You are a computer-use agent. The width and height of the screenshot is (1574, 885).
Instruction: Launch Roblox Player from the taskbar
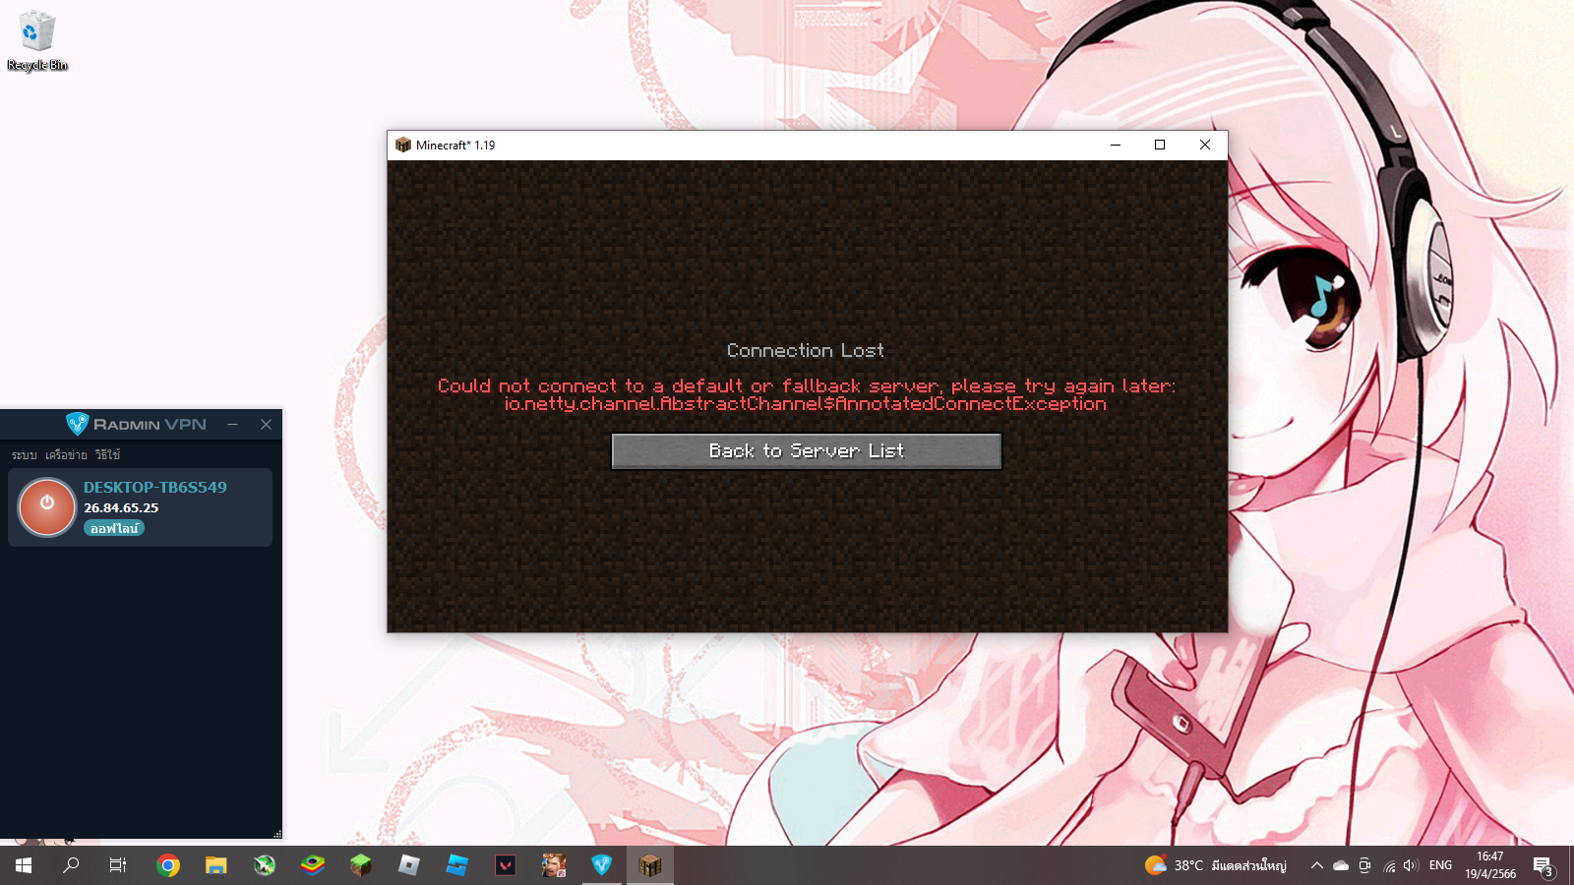pos(409,865)
